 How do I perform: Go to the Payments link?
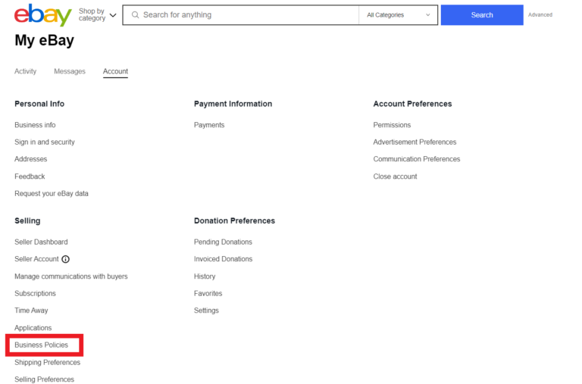tap(209, 125)
